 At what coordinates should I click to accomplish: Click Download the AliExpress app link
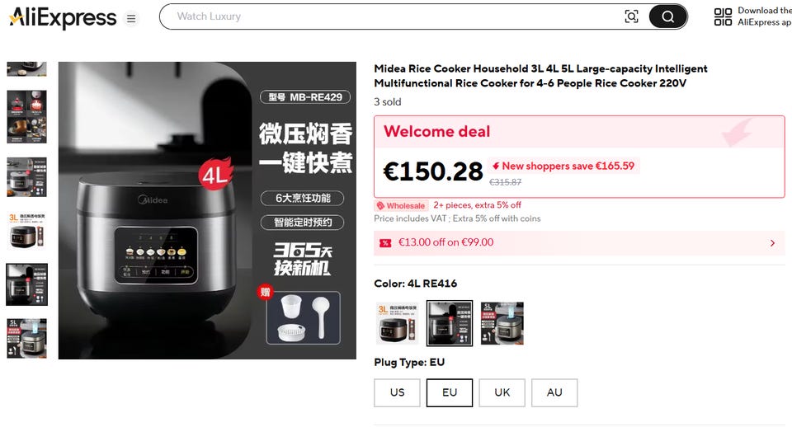[x=764, y=16]
